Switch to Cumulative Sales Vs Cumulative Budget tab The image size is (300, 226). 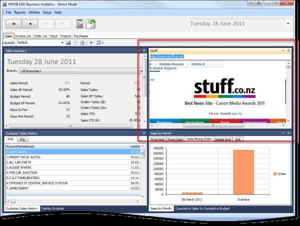coord(202,208)
